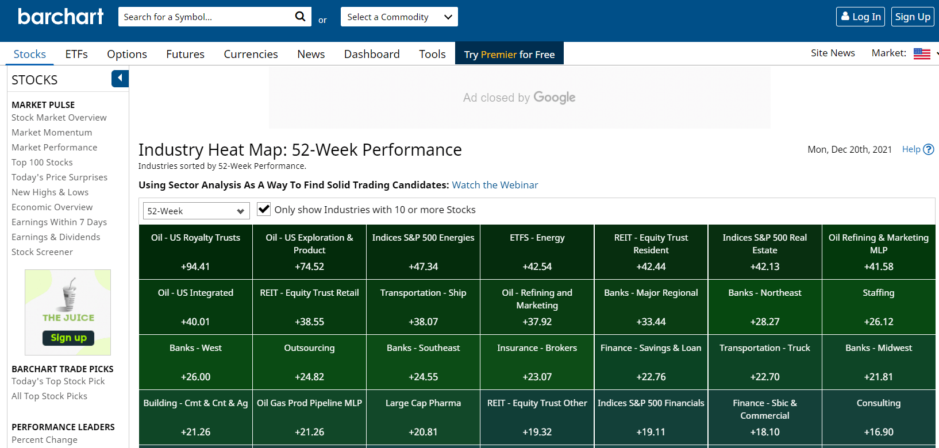Focus the Search for a Symbol field
Viewport: 939px width, 448px height.
(x=207, y=17)
